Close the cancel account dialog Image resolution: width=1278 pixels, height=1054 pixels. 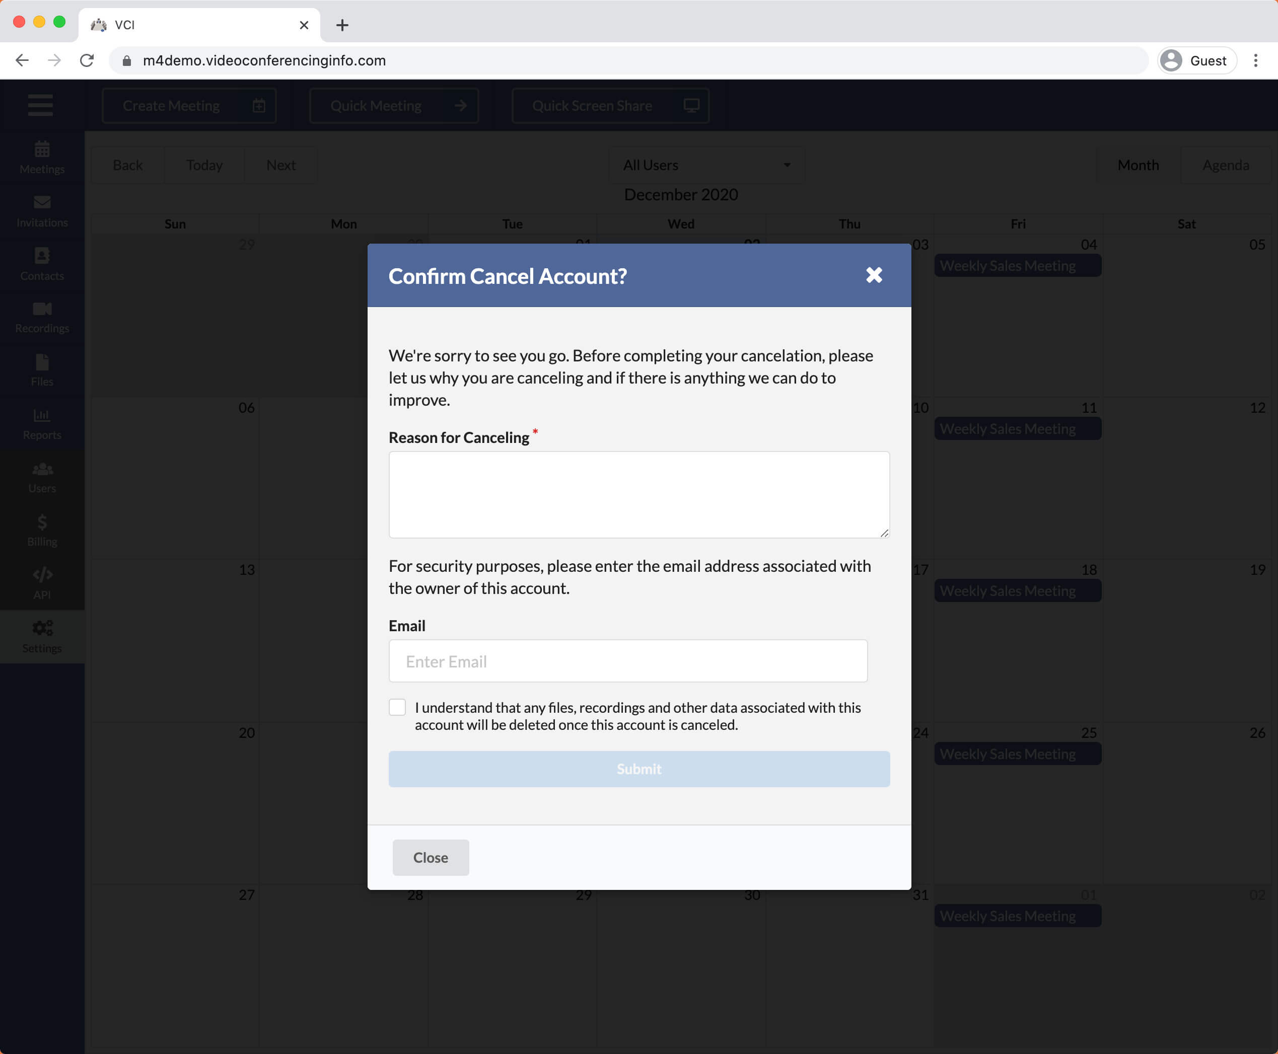[876, 275]
